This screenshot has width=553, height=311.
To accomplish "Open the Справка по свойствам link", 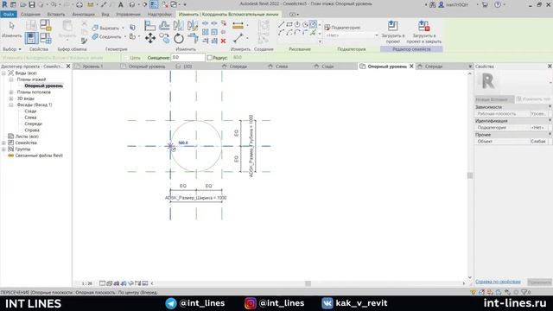I will [x=498, y=282].
